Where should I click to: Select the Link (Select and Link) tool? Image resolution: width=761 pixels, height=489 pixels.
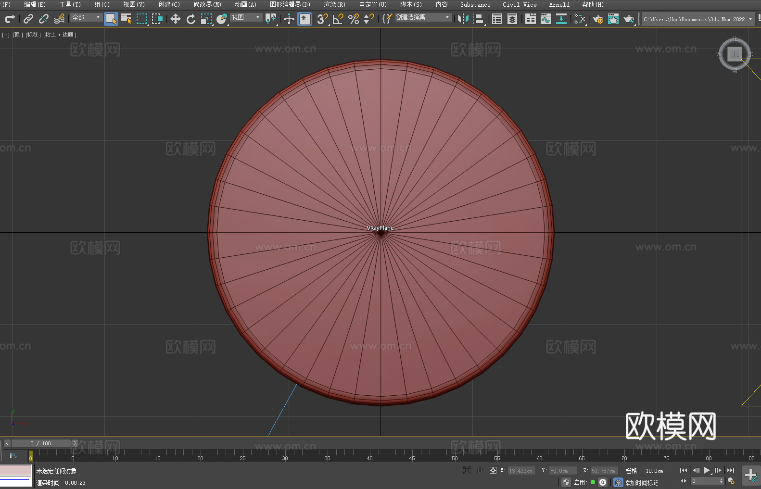pos(28,19)
